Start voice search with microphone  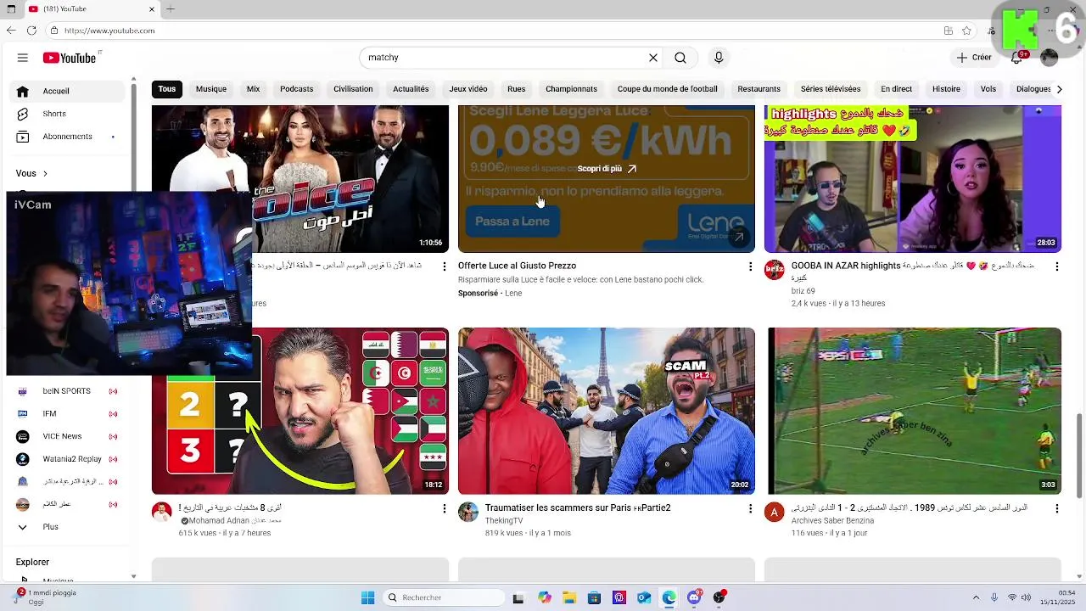(x=719, y=58)
